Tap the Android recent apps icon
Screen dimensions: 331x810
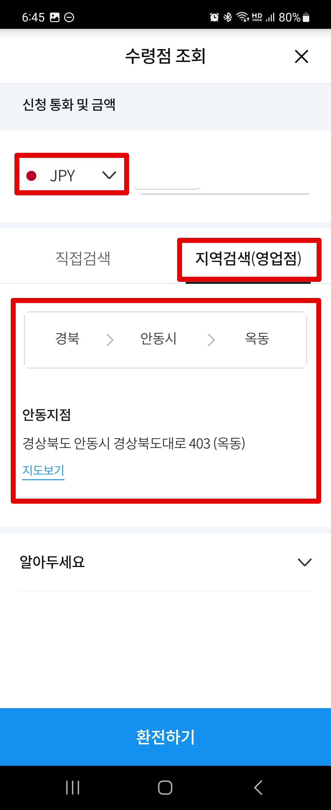pyautogui.click(x=73, y=788)
